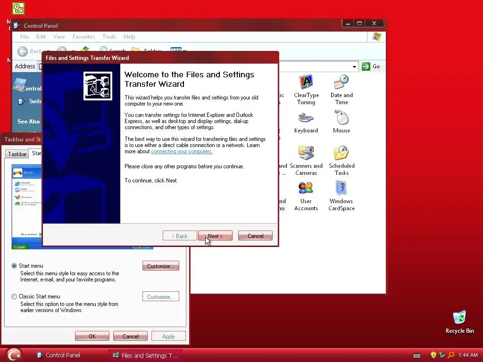Select the Start menu radio option

point(14,266)
